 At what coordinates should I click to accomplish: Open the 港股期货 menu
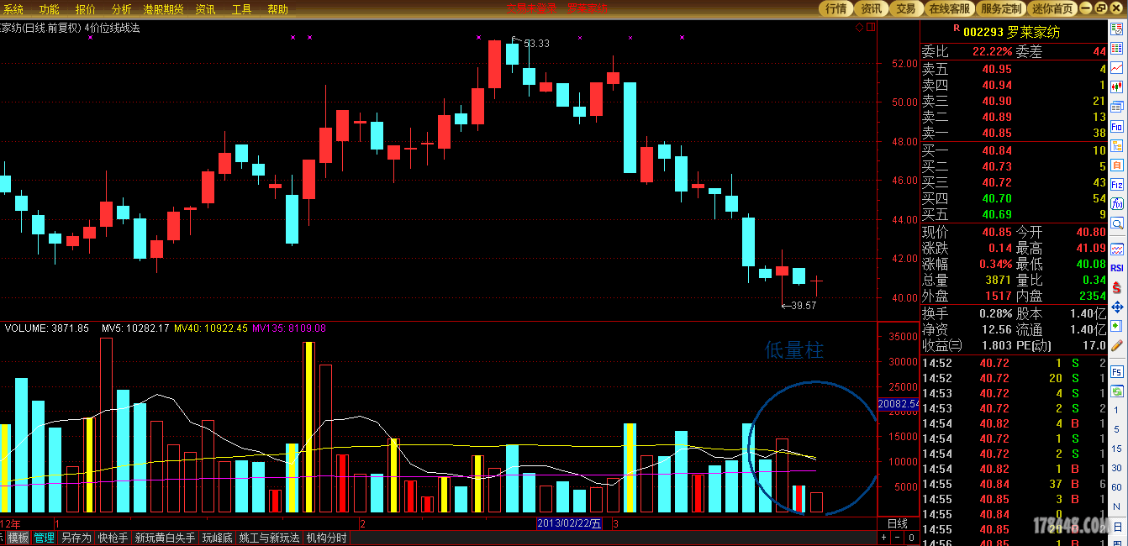click(163, 9)
